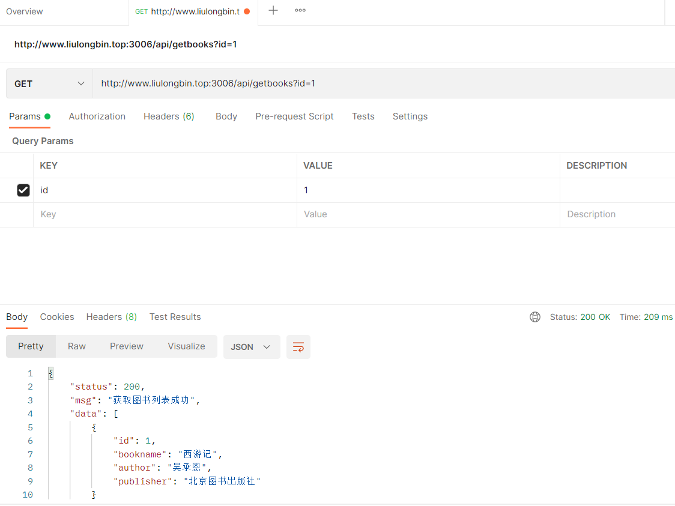
Task: Open a new request tab with plus icon
Action: coord(273,11)
